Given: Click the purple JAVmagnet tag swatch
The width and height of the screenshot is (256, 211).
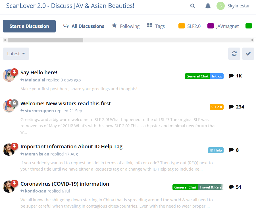Looking at the screenshot, I should tap(211, 26).
